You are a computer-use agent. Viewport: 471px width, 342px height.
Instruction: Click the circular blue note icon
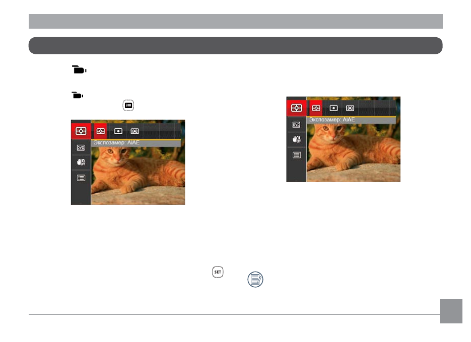point(255,279)
